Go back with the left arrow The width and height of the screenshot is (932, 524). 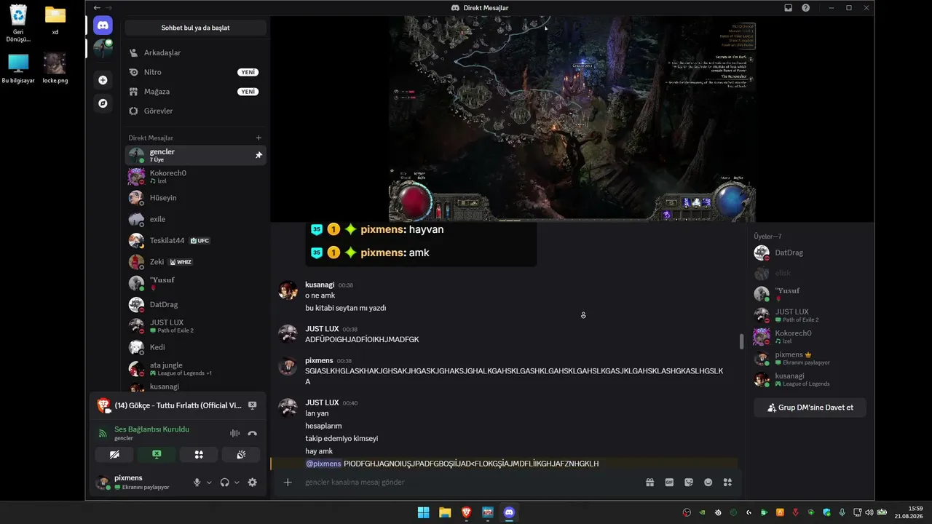point(97,8)
